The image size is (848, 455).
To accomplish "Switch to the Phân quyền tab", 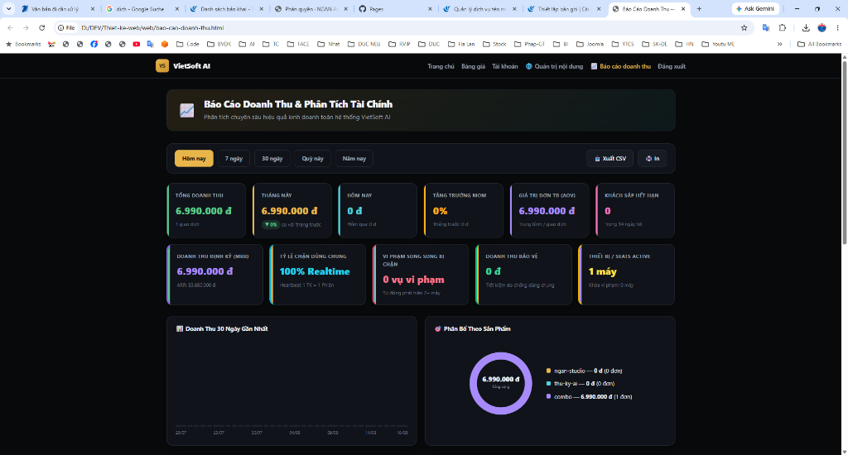I will [311, 8].
